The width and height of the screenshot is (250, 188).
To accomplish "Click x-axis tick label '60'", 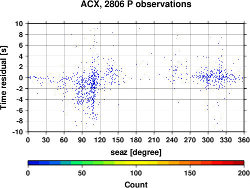I will (x=64, y=140).
